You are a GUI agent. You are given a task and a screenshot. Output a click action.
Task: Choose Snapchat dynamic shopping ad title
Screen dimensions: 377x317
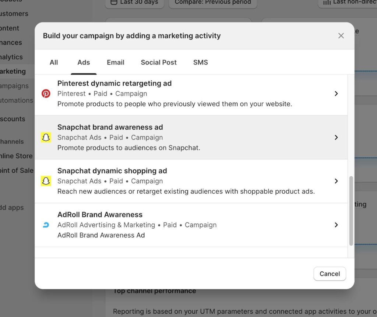(112, 171)
